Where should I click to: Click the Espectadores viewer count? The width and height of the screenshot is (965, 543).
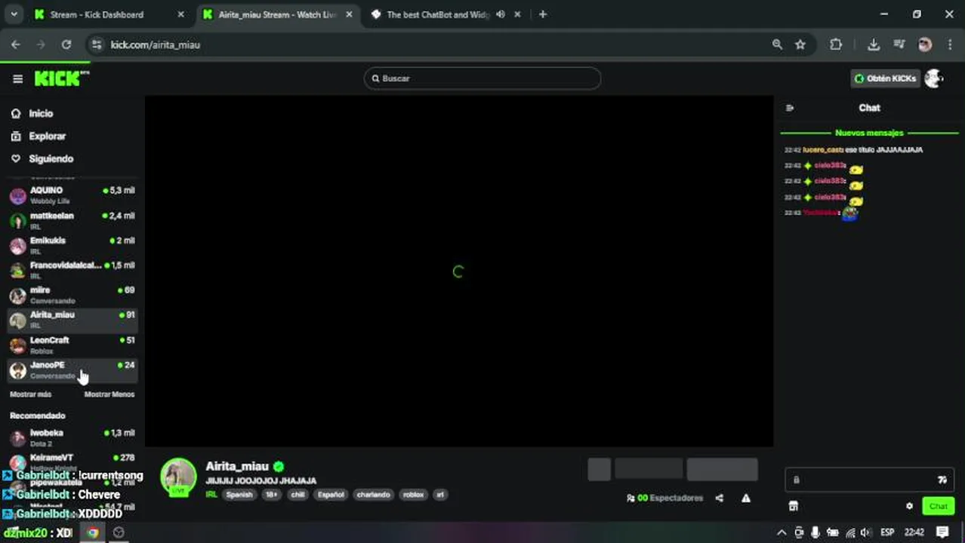click(664, 498)
